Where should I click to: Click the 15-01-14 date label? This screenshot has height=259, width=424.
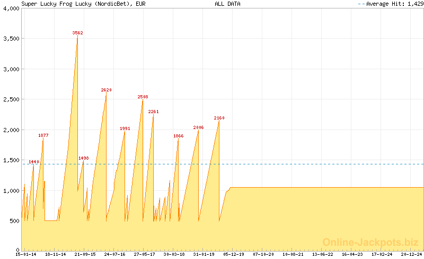coord(25,254)
